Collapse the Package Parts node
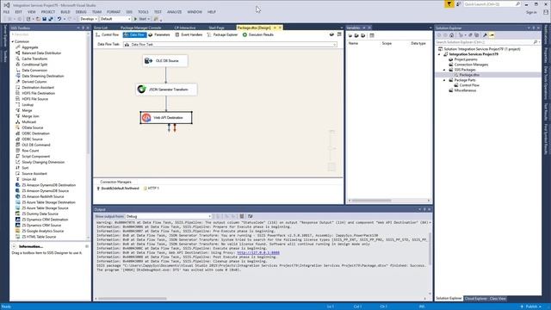The height and width of the screenshot is (310, 551). (444, 80)
